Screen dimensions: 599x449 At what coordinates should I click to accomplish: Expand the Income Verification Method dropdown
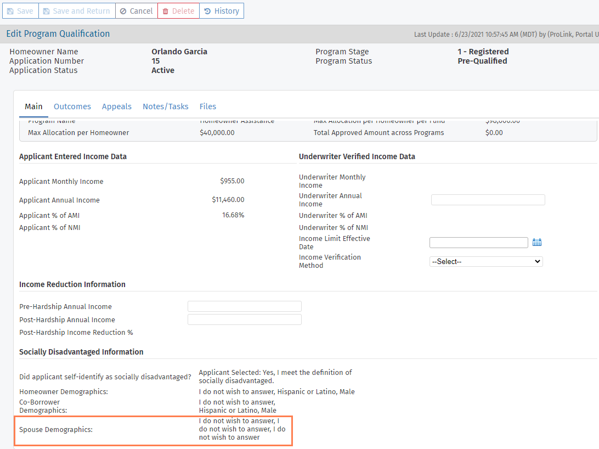[x=485, y=262]
